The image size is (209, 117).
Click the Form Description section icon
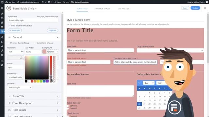[9, 103]
